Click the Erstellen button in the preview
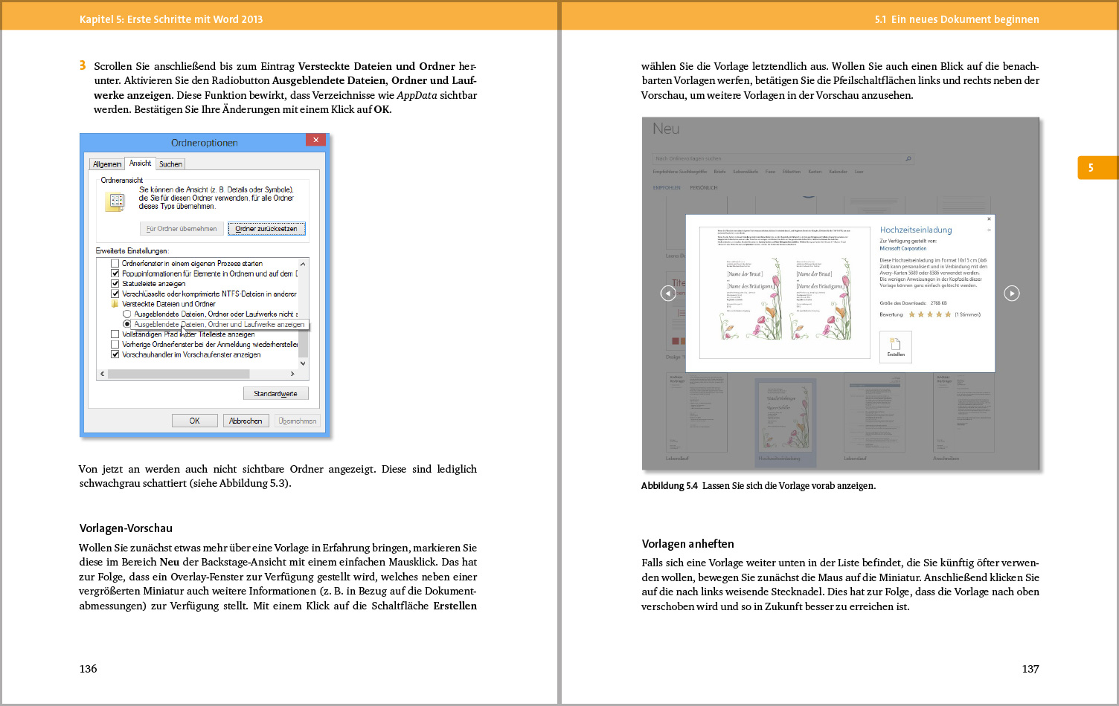 point(896,346)
